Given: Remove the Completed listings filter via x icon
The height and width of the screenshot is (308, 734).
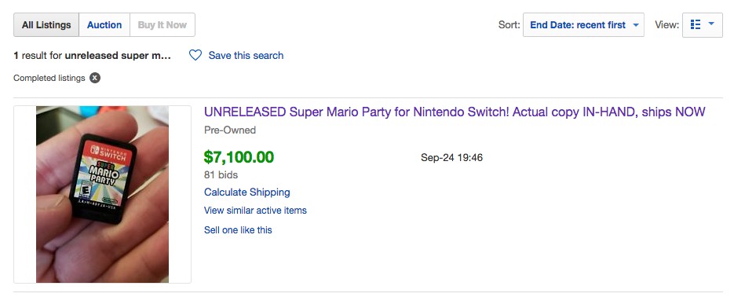Looking at the screenshot, I should 95,78.
